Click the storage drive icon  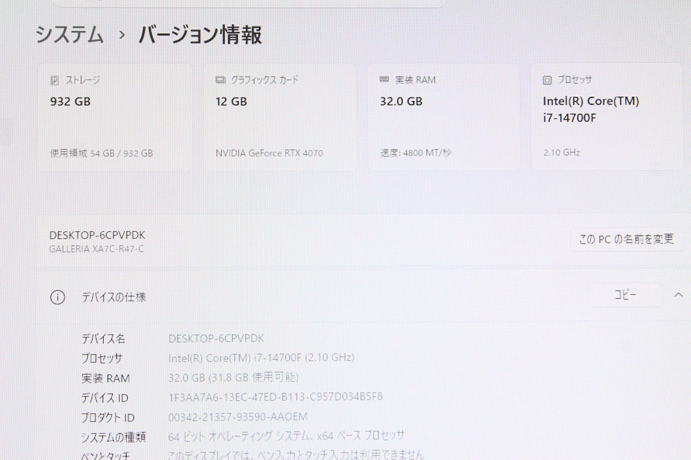coord(55,80)
